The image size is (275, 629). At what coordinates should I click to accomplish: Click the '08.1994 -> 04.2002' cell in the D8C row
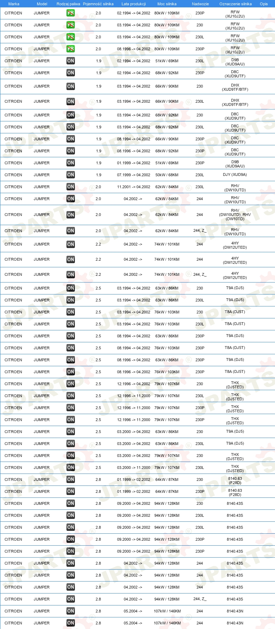point(134,139)
